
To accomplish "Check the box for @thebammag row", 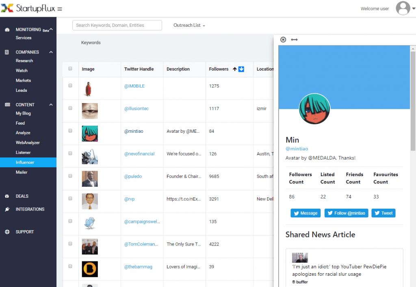I will (70, 266).
